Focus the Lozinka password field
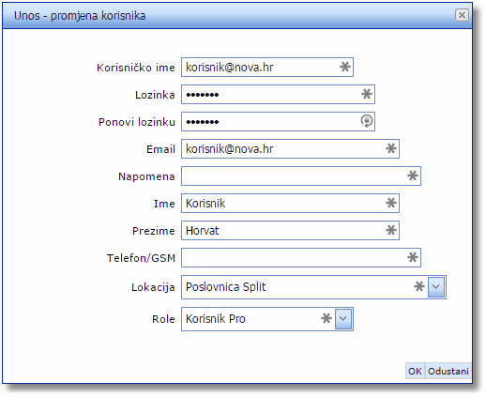Viewport: 486px width, 397px height. point(278,94)
